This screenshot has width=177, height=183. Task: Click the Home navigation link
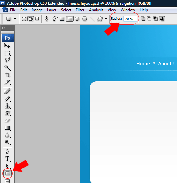click(143, 64)
